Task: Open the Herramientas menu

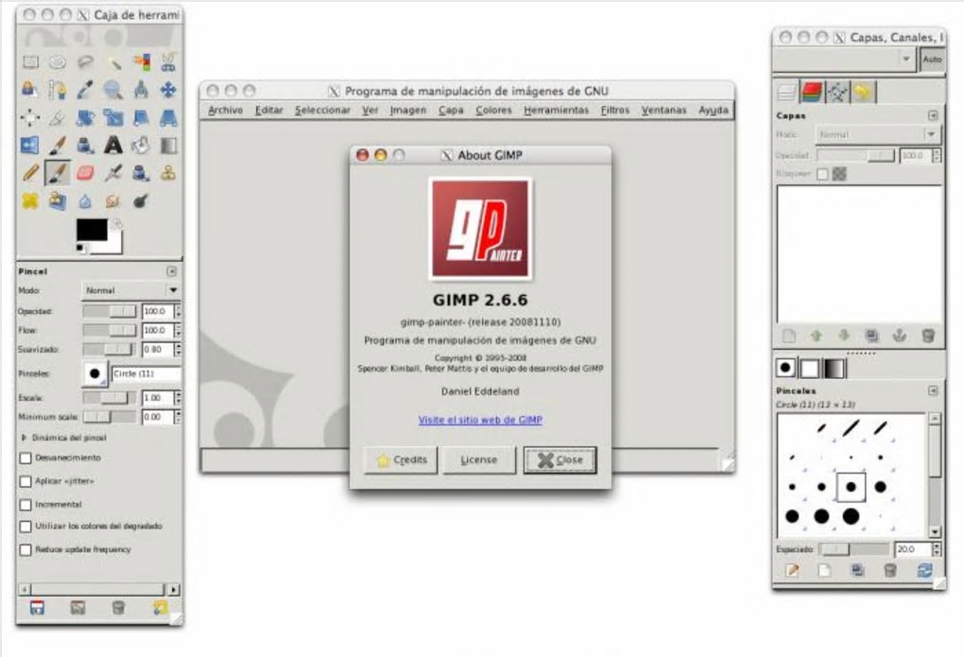Action: 556,110
